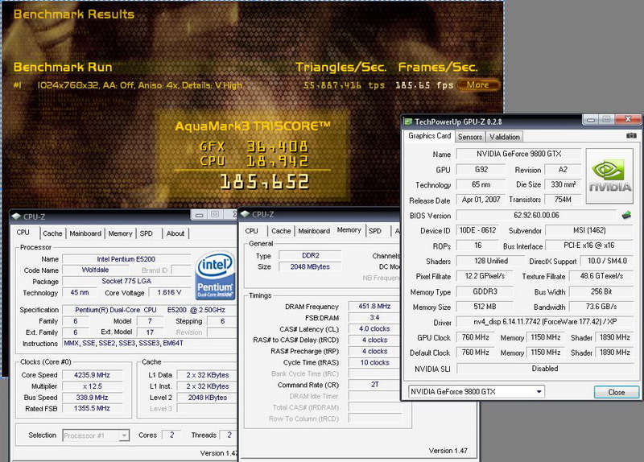The height and width of the screenshot is (462, 644).
Task: Open the NVIDIA GeForce 9800 GTX dropdown
Action: point(477,391)
